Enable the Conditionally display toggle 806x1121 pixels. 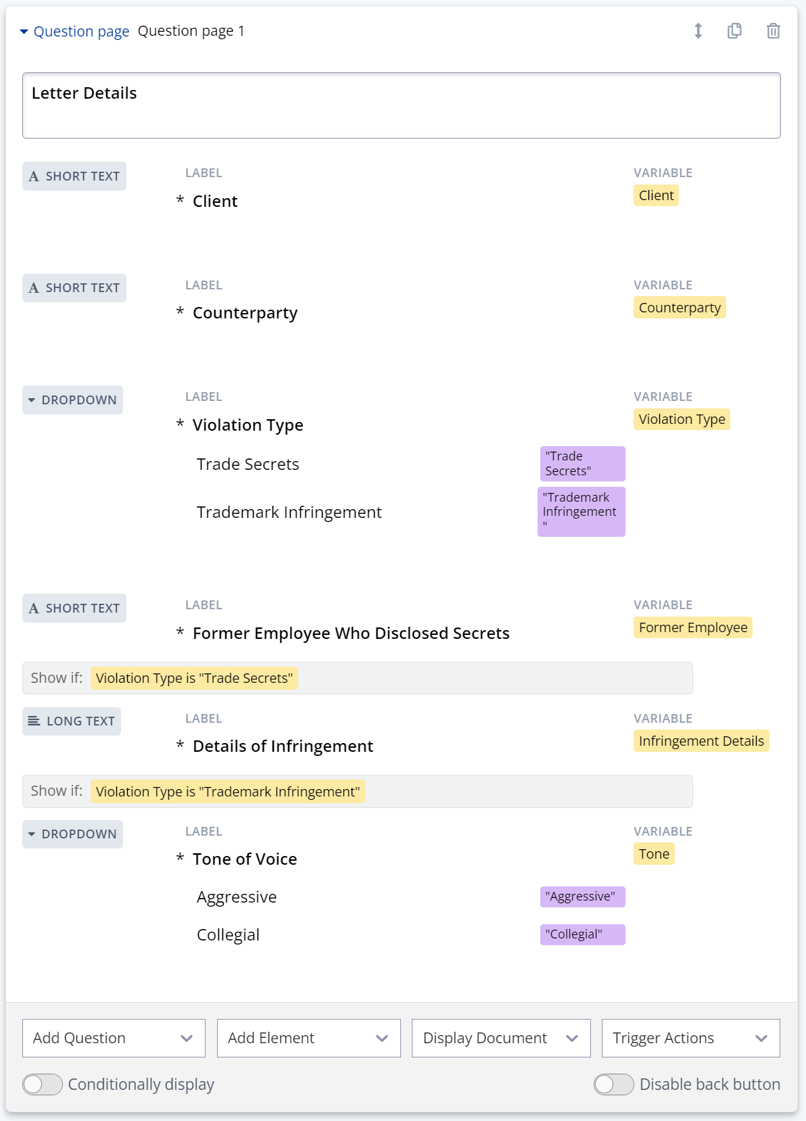tap(43, 1084)
